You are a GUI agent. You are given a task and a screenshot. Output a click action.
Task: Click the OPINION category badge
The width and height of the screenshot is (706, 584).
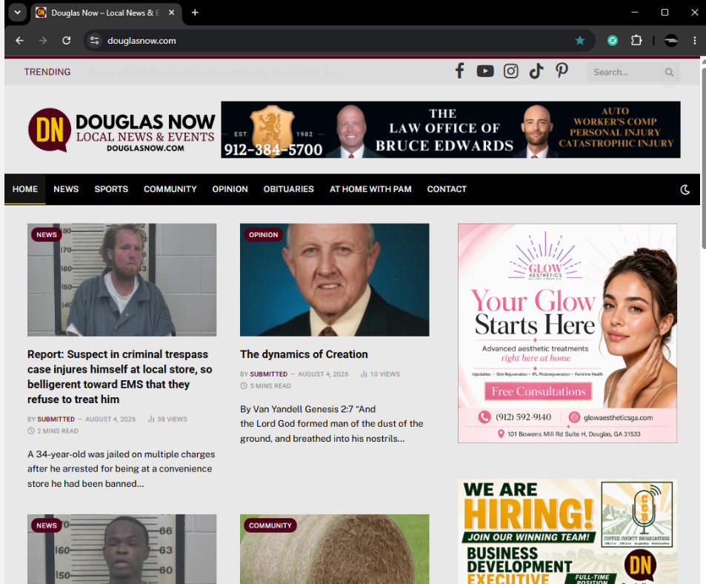[x=264, y=235]
